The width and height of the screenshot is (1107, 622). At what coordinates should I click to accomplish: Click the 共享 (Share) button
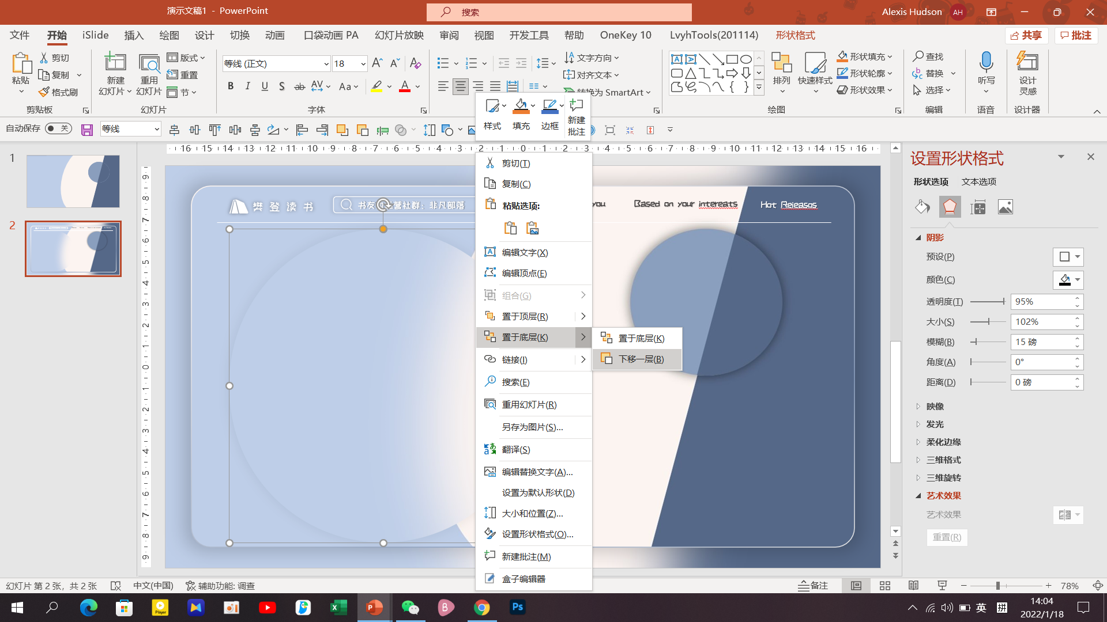(1026, 35)
